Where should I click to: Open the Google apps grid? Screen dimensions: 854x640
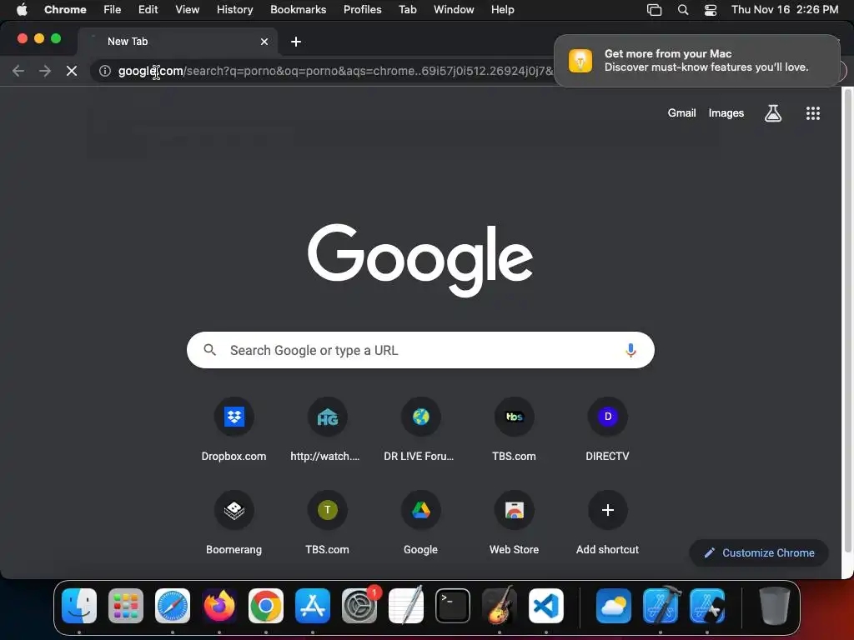coord(812,113)
